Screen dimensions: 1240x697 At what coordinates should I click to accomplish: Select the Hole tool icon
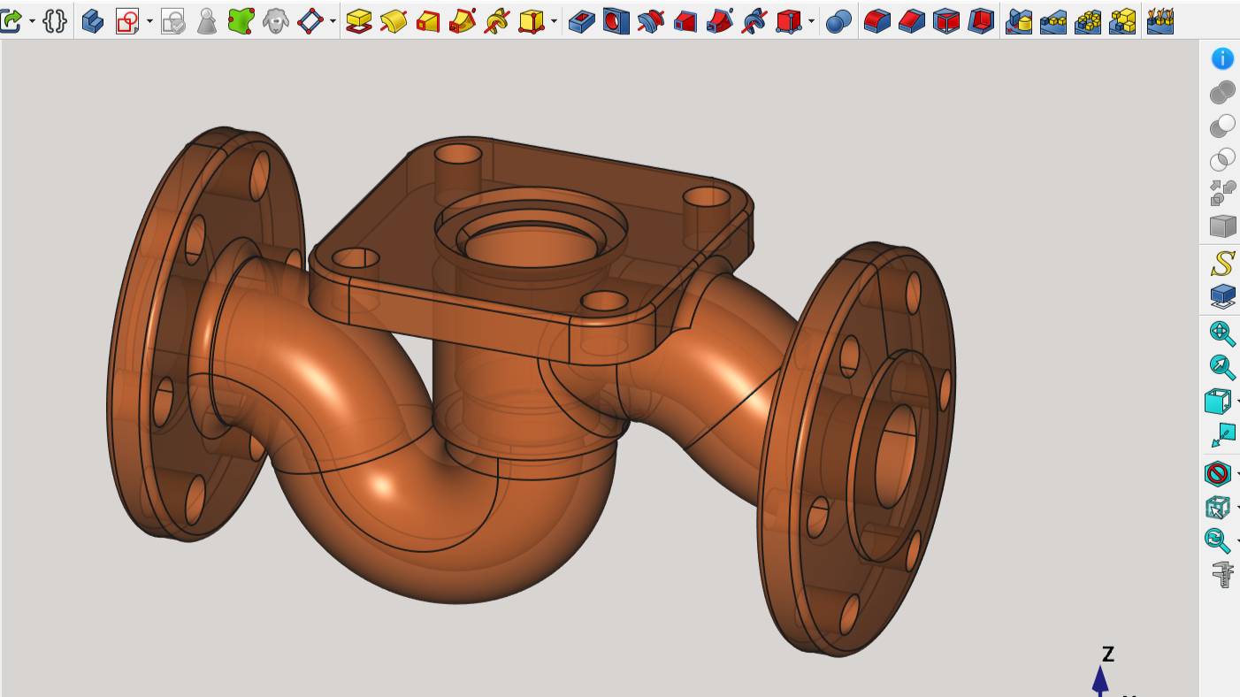point(616,20)
